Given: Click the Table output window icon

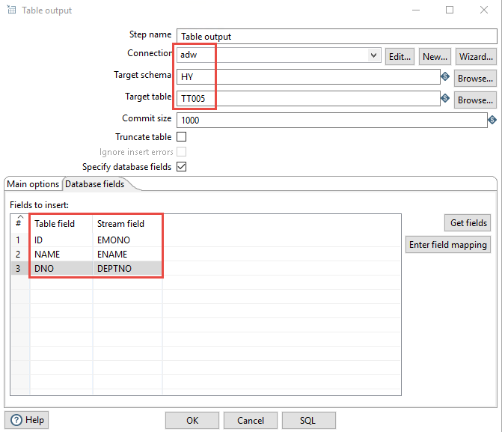Looking at the screenshot, I should pos(10,10).
